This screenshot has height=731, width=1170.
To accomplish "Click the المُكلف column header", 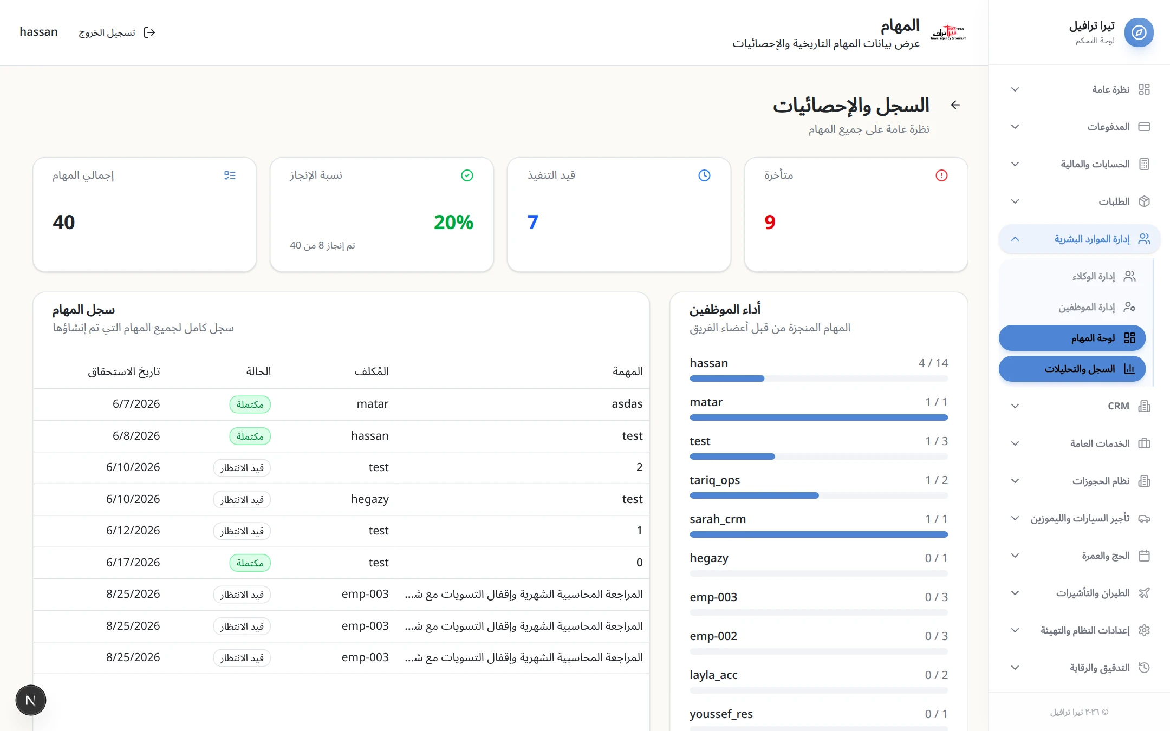I will [x=372, y=371].
